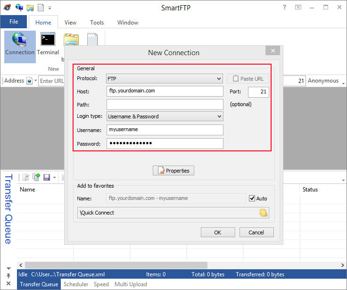Viewport: 347px width, 290px height.
Task: Click the save queue floppy icon
Action: point(47,177)
